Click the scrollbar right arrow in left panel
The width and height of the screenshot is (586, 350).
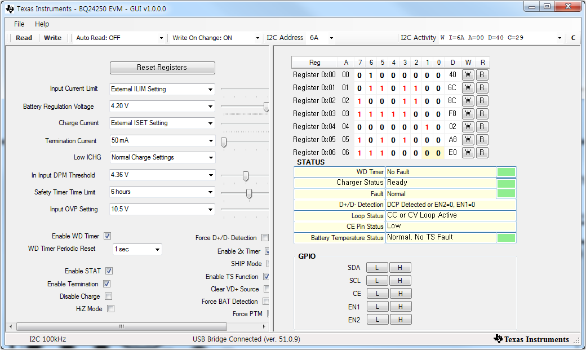click(x=264, y=326)
